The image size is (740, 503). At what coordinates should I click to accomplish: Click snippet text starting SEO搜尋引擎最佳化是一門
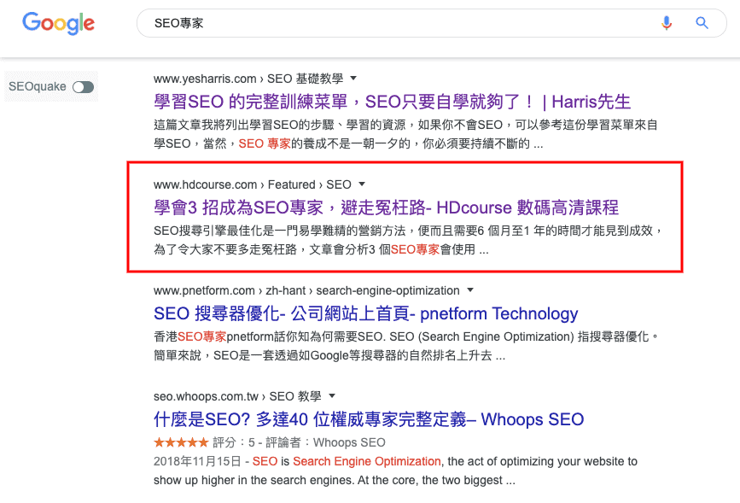click(x=408, y=240)
